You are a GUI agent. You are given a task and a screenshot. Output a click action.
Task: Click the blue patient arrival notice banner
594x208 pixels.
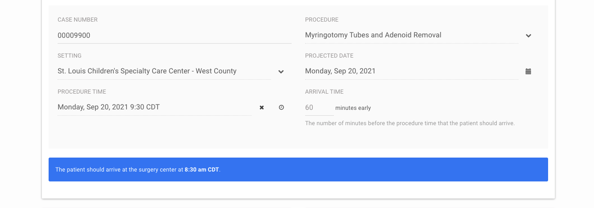(x=298, y=170)
